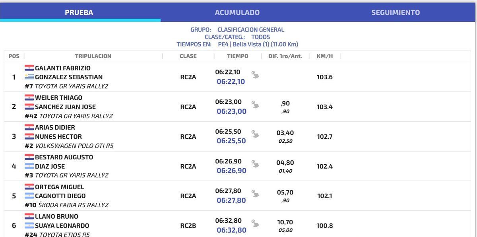Screen dimensions: 477x237
Task: Click speed value 100.8
Action: [x=324, y=226]
